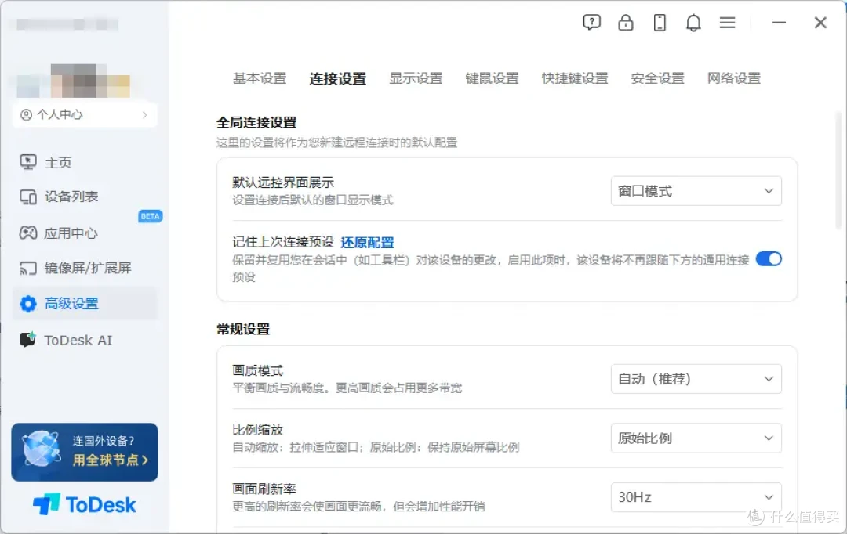Screen dimensions: 847x534
Task: Go to 主页 in sidebar
Action: point(58,162)
